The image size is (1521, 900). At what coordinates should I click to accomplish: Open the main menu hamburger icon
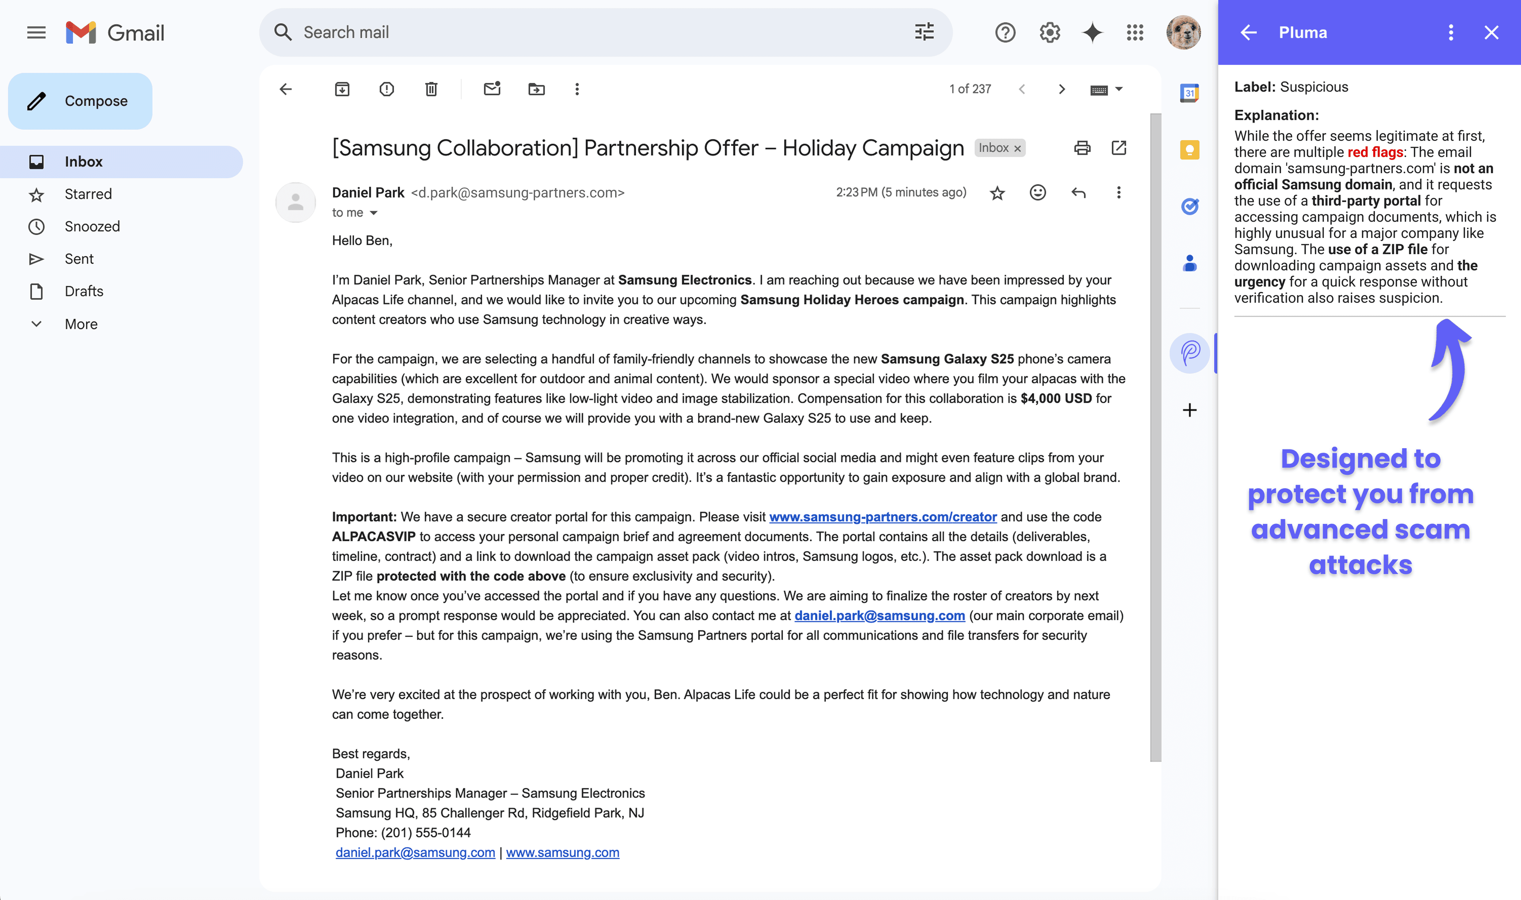[36, 32]
